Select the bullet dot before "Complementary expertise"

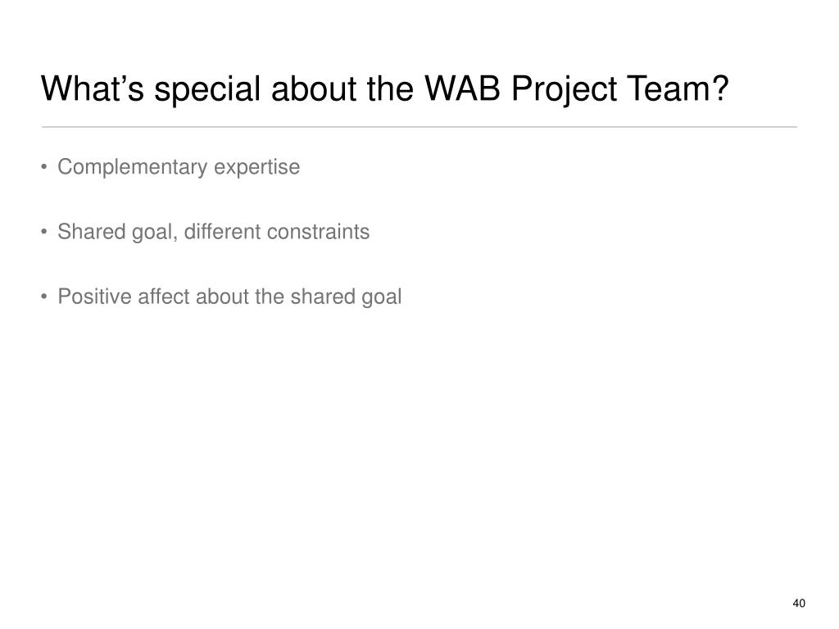[44, 167]
